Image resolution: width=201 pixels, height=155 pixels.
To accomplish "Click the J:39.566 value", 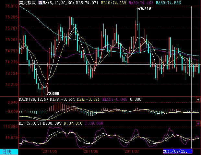I will (x=94, y=123).
